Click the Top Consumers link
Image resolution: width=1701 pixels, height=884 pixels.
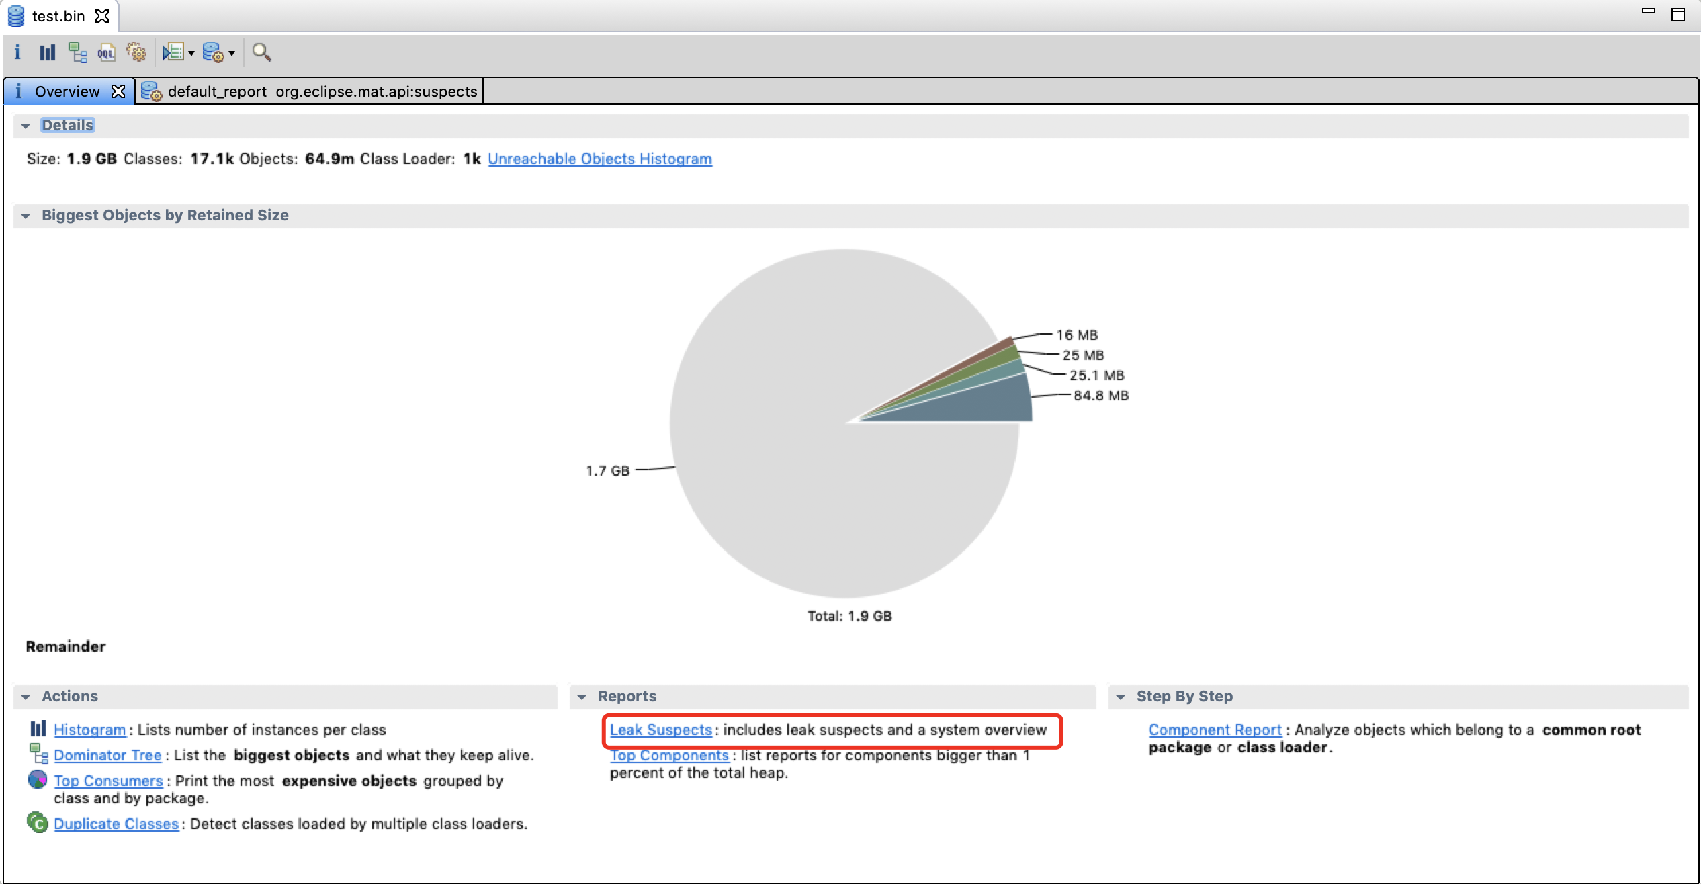tap(108, 781)
